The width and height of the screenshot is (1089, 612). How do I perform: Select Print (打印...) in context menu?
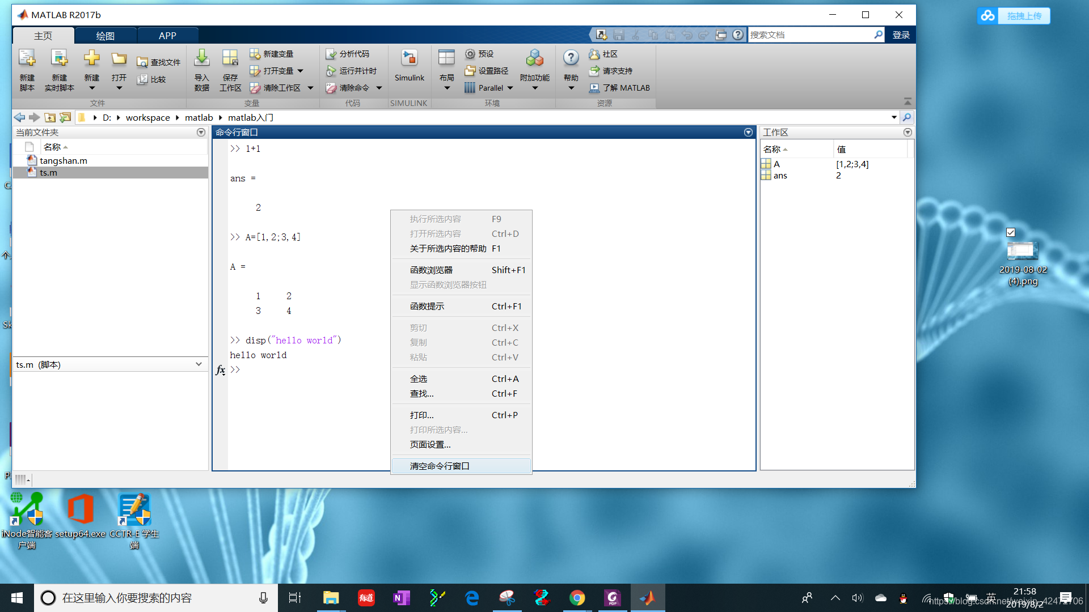click(x=461, y=415)
